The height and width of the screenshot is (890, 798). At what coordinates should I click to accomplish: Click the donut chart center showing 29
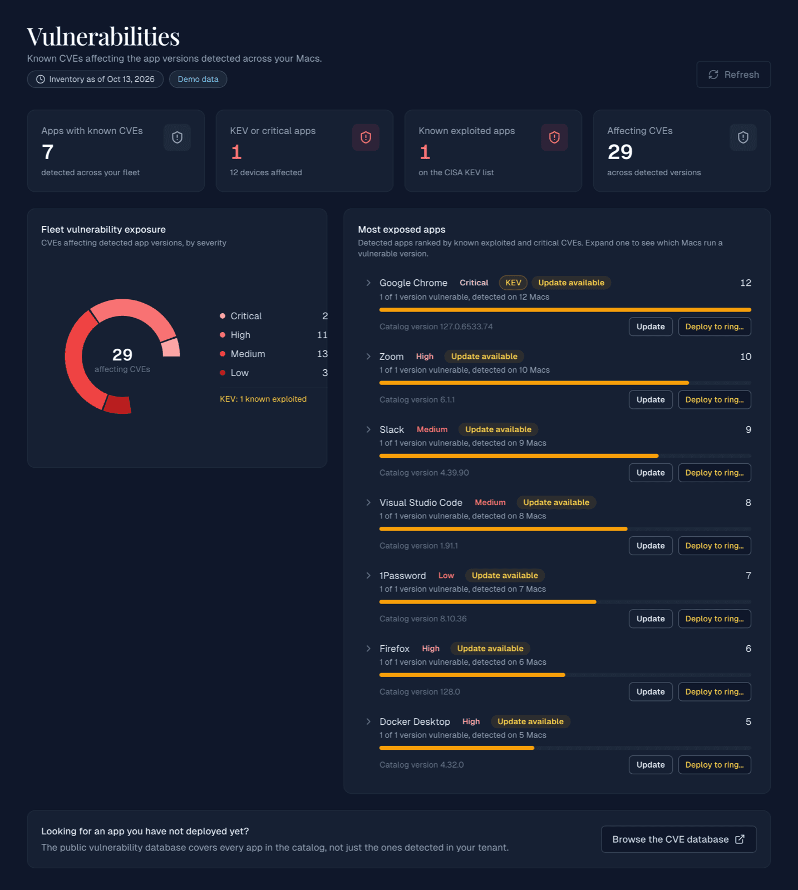[122, 355]
